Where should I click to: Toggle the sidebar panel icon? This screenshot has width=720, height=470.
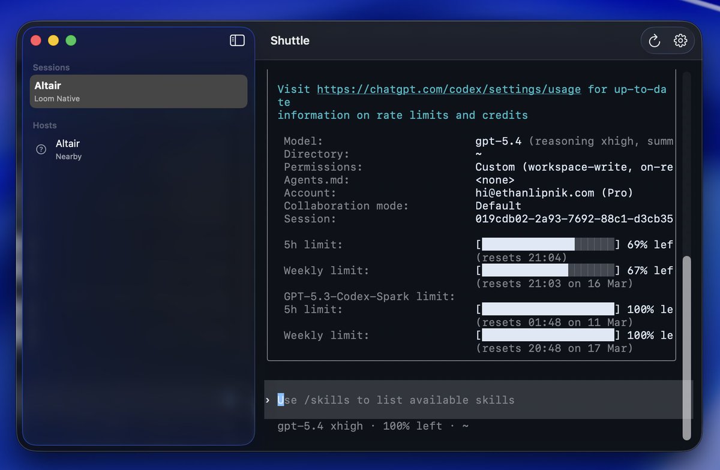click(x=237, y=40)
